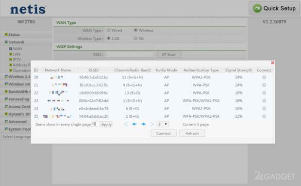The width and height of the screenshot is (301, 186).
Task: Open the page number dropdown showing 3
Action: [163, 124]
